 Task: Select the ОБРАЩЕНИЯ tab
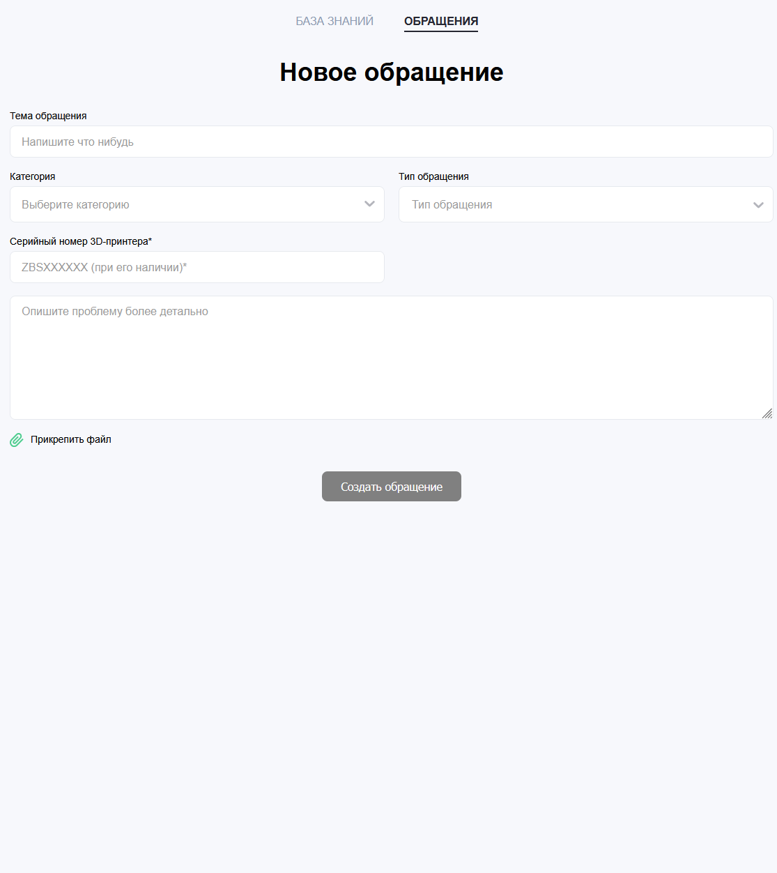click(441, 21)
